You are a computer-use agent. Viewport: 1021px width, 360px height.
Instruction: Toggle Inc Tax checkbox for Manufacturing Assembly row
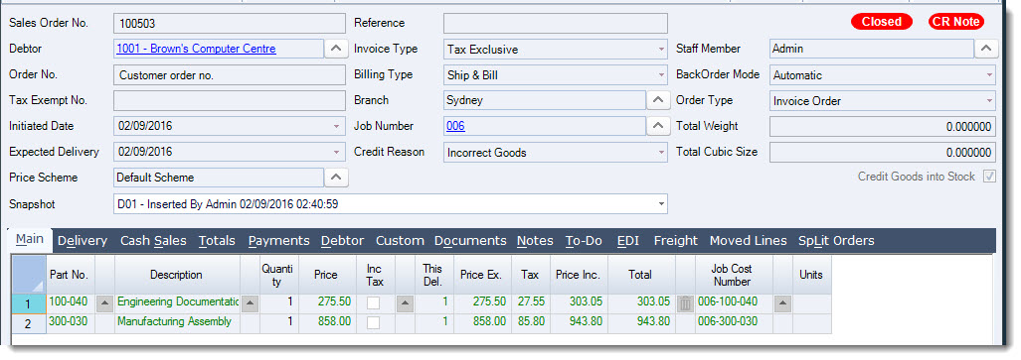click(x=373, y=323)
